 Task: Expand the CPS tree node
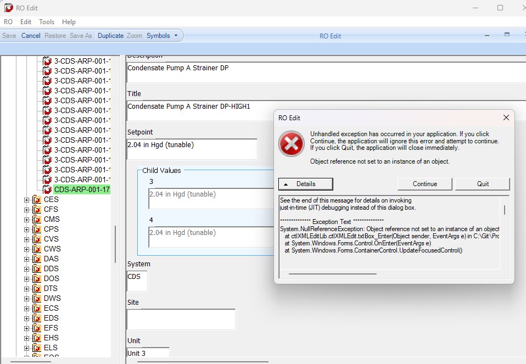pos(26,229)
